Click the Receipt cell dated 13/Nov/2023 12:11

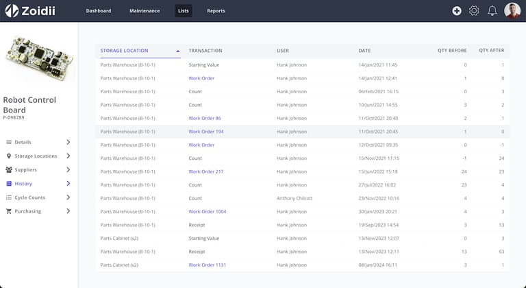[x=197, y=252]
